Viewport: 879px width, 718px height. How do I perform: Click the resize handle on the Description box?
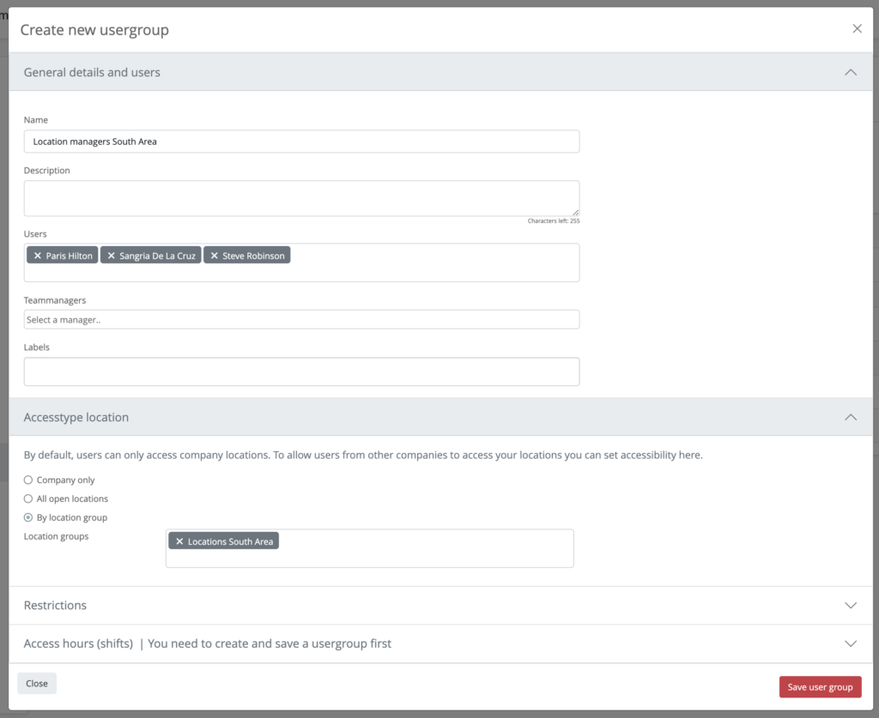[576, 213]
